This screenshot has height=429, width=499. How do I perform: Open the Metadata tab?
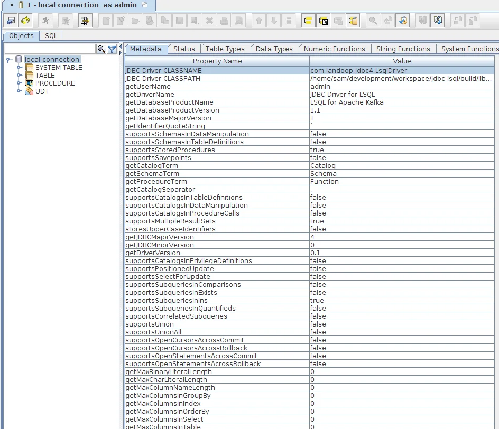coord(145,49)
